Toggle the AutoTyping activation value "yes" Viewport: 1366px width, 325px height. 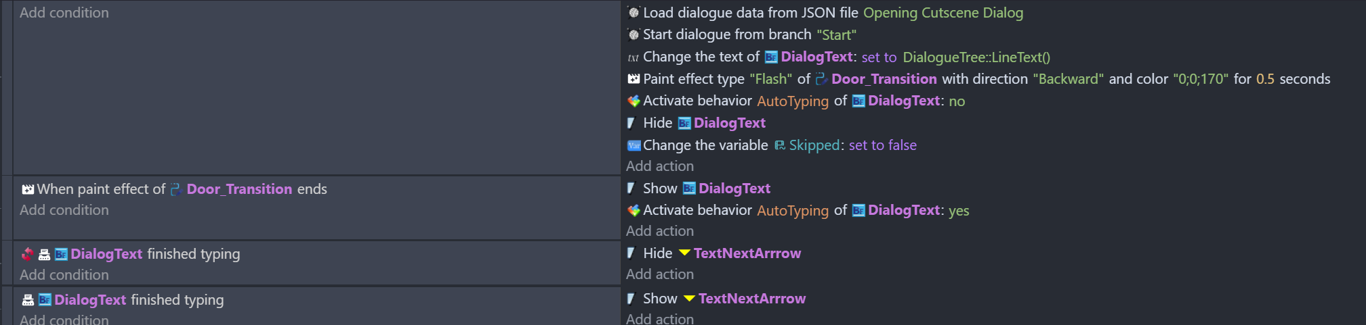pyautogui.click(x=959, y=211)
